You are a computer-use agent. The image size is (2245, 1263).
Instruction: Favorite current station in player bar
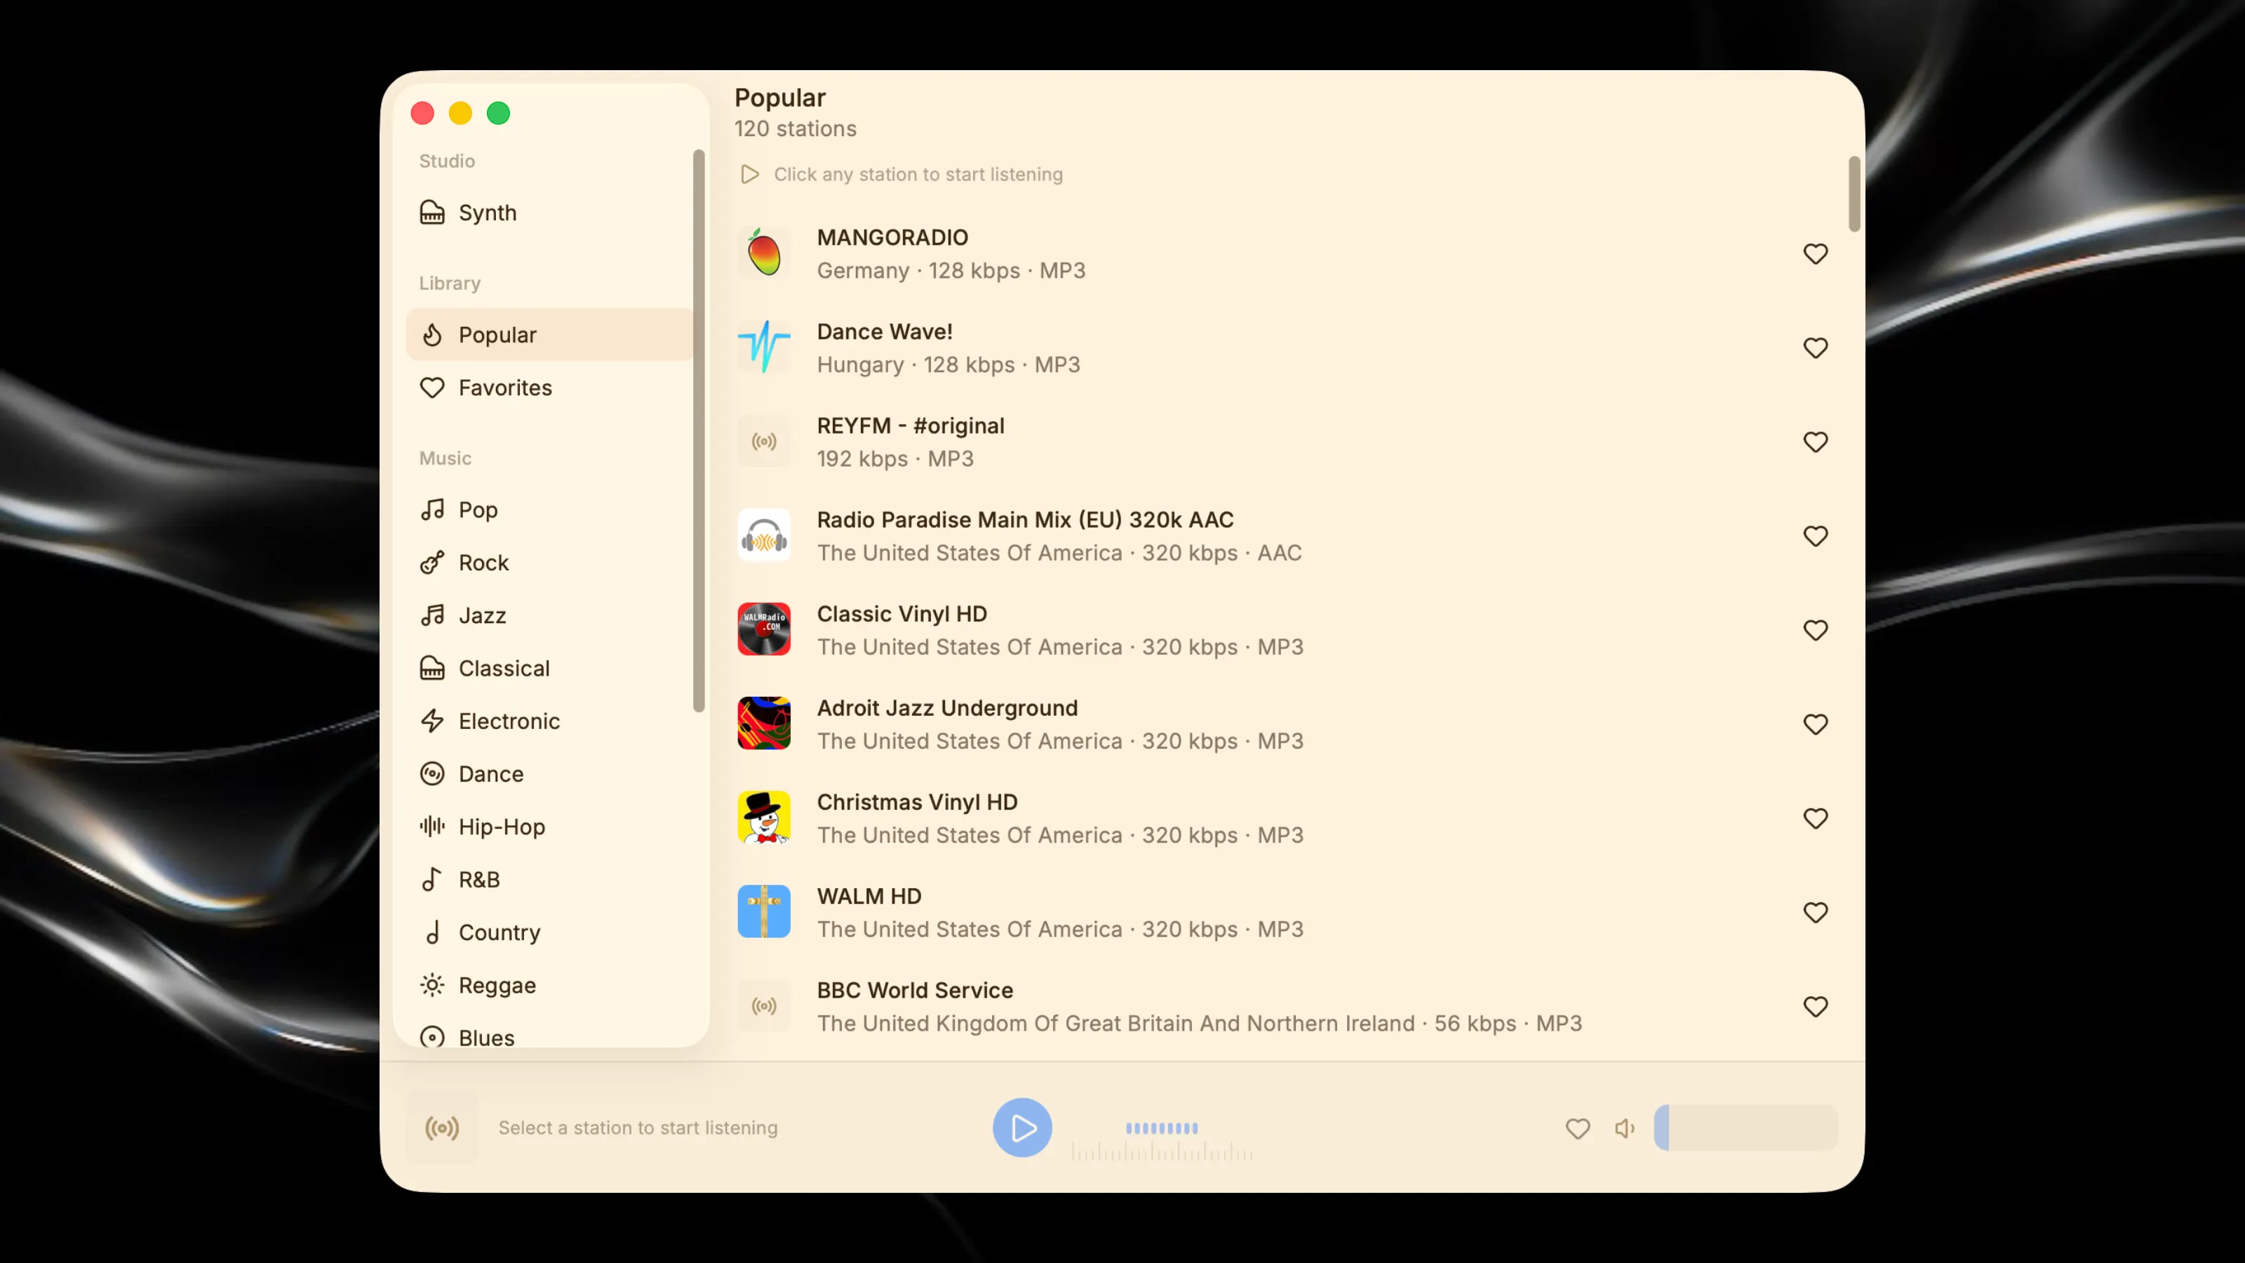coord(1577,1129)
